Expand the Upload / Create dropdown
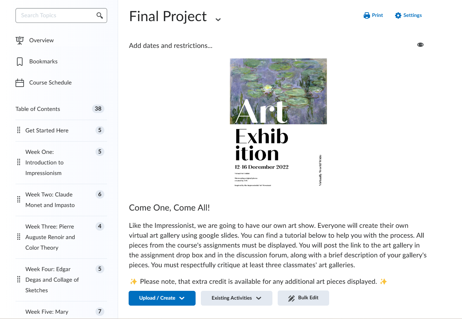462x319 pixels. tap(162, 298)
